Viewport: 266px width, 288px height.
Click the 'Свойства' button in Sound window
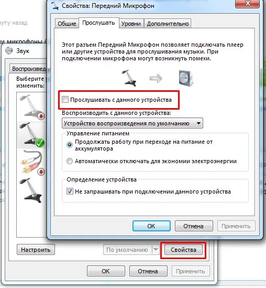tap(183, 250)
